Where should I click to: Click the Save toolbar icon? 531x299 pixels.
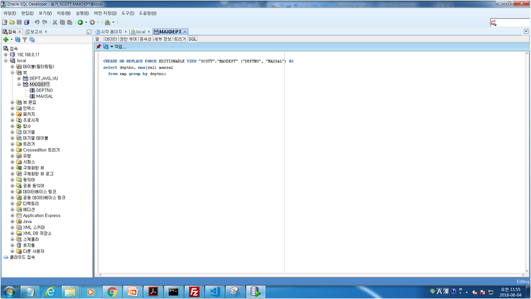pyautogui.click(x=19, y=22)
